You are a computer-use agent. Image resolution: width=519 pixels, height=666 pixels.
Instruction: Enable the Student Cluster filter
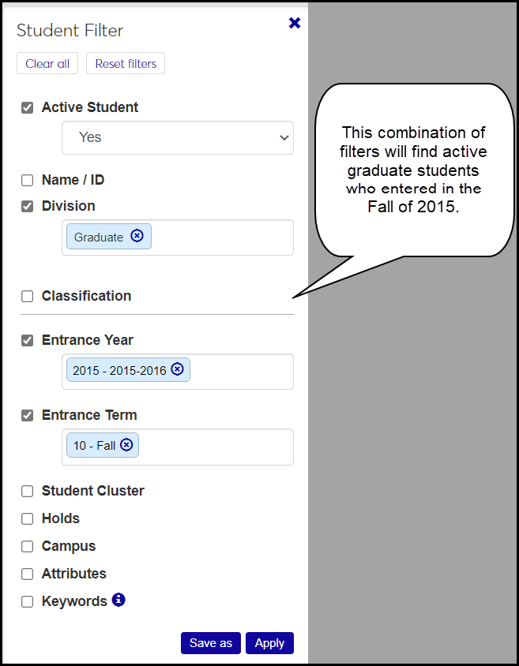pos(28,491)
